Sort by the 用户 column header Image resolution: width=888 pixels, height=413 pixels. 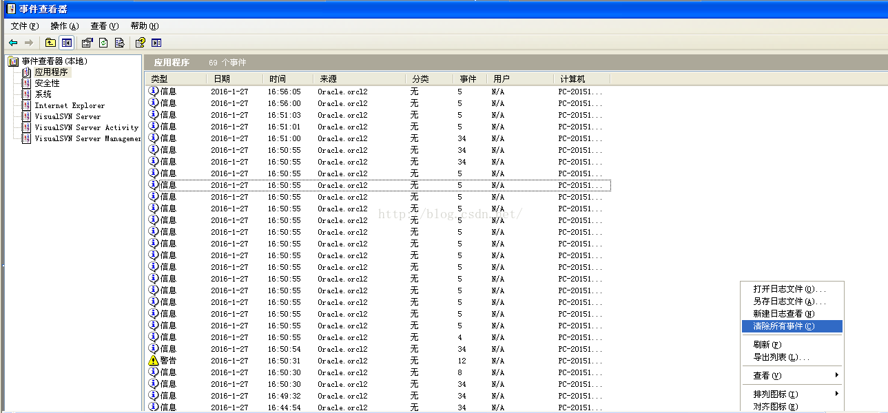point(520,79)
